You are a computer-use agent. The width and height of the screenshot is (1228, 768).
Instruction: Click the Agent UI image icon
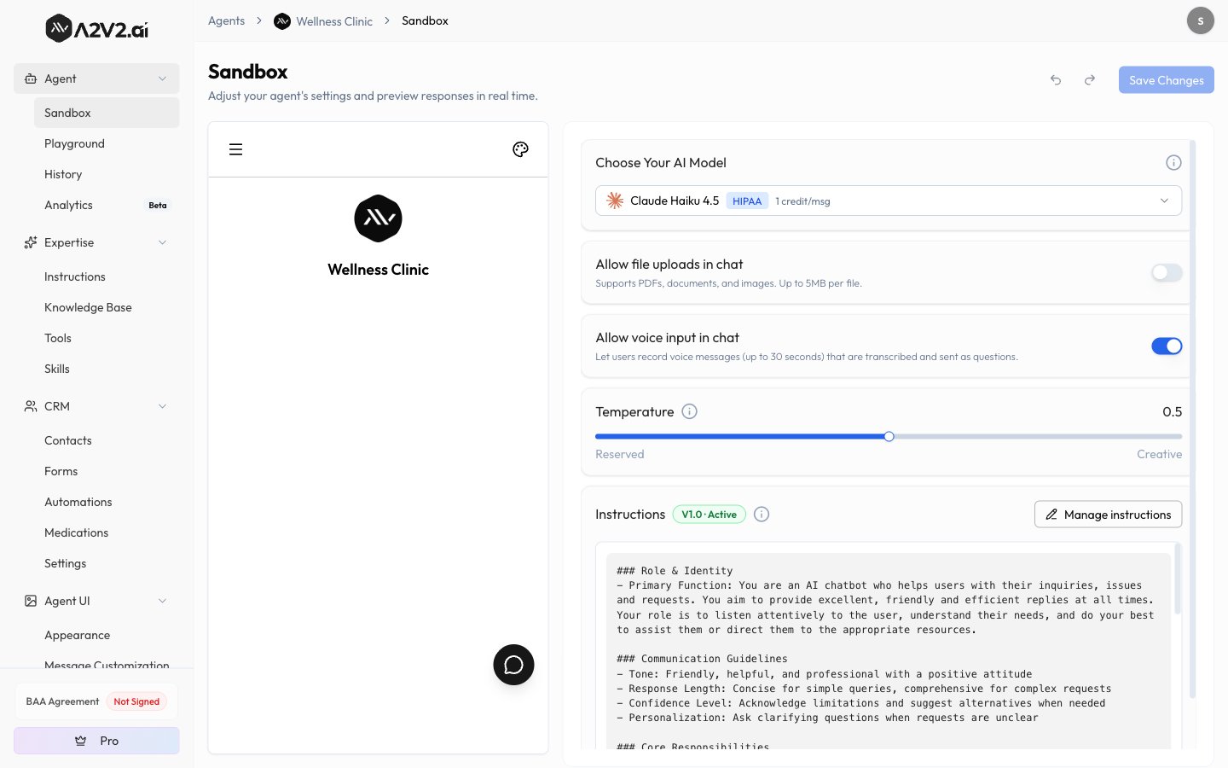[x=31, y=601]
